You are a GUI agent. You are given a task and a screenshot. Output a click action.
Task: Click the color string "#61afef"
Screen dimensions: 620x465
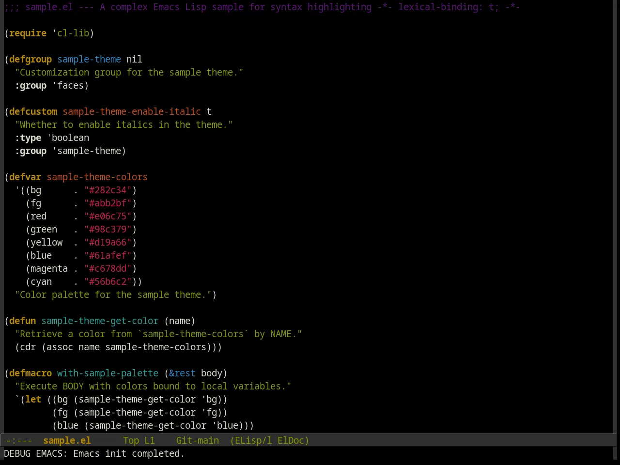click(x=108, y=255)
